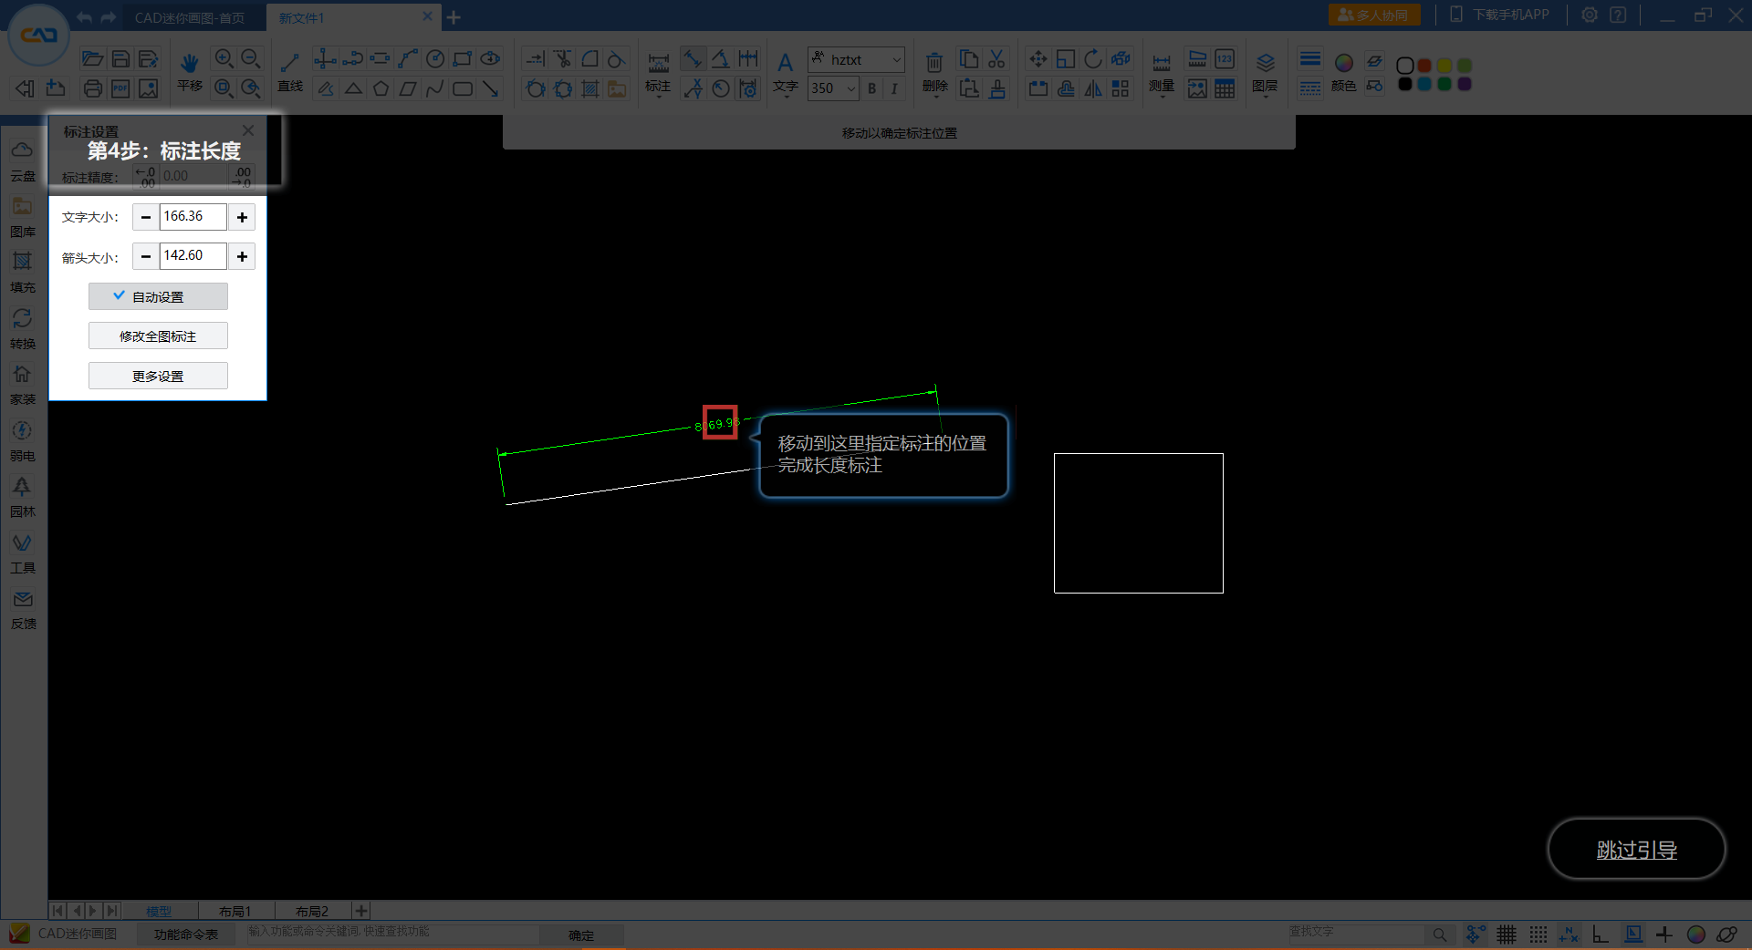The image size is (1752, 950).
Task: Click the 下载手机APP link
Action: (1499, 15)
